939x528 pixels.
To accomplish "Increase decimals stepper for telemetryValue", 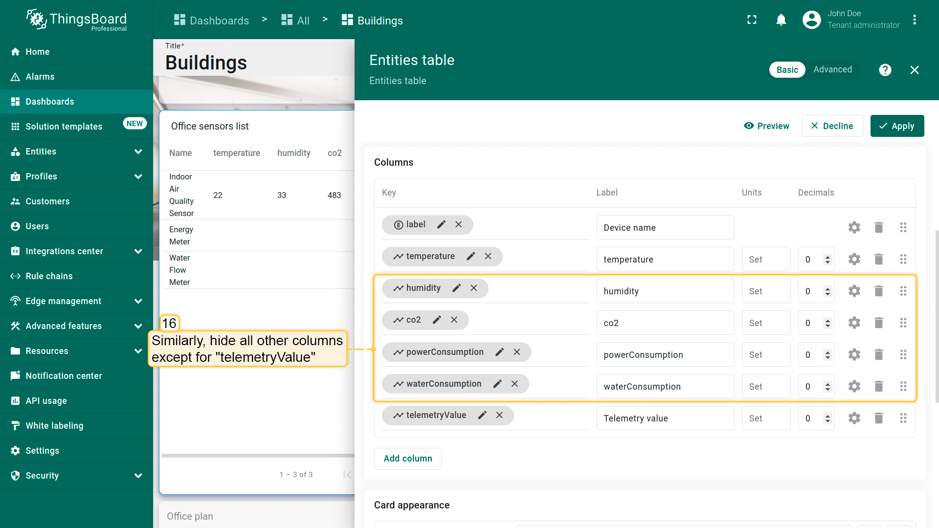I will tap(827, 416).
